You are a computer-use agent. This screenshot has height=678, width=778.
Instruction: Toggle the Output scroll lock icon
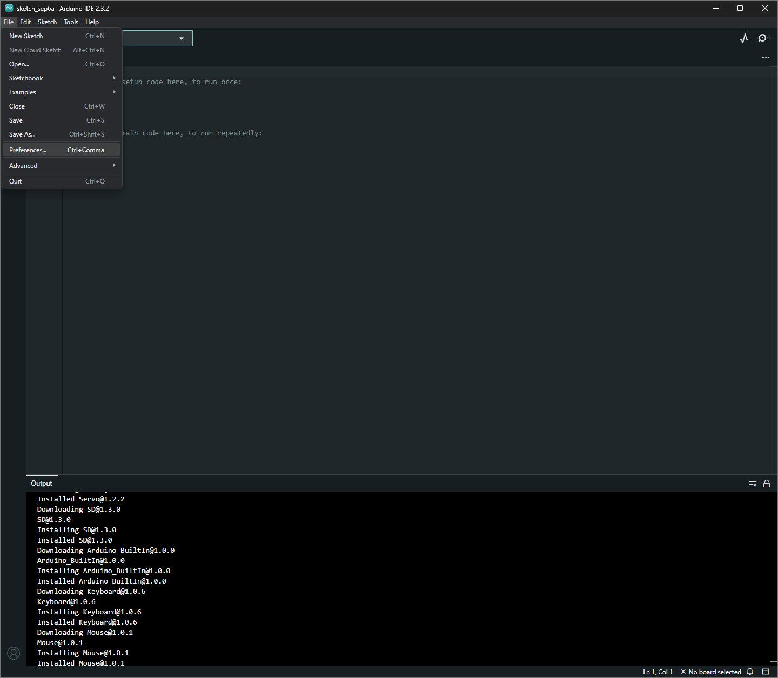coord(767,484)
